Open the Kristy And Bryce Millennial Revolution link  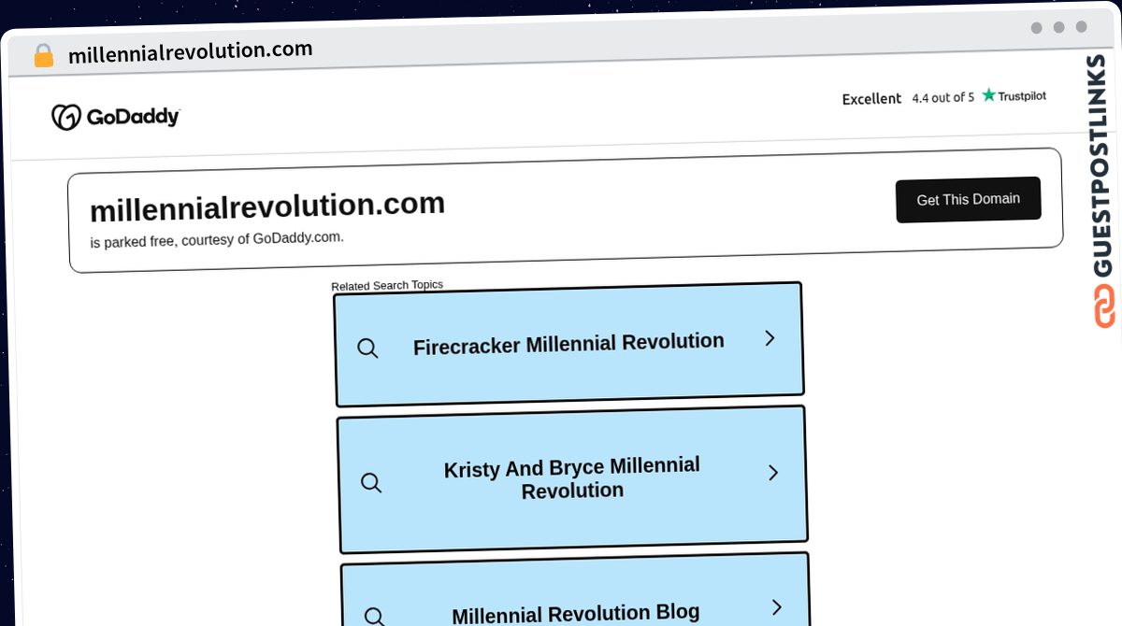point(572,478)
